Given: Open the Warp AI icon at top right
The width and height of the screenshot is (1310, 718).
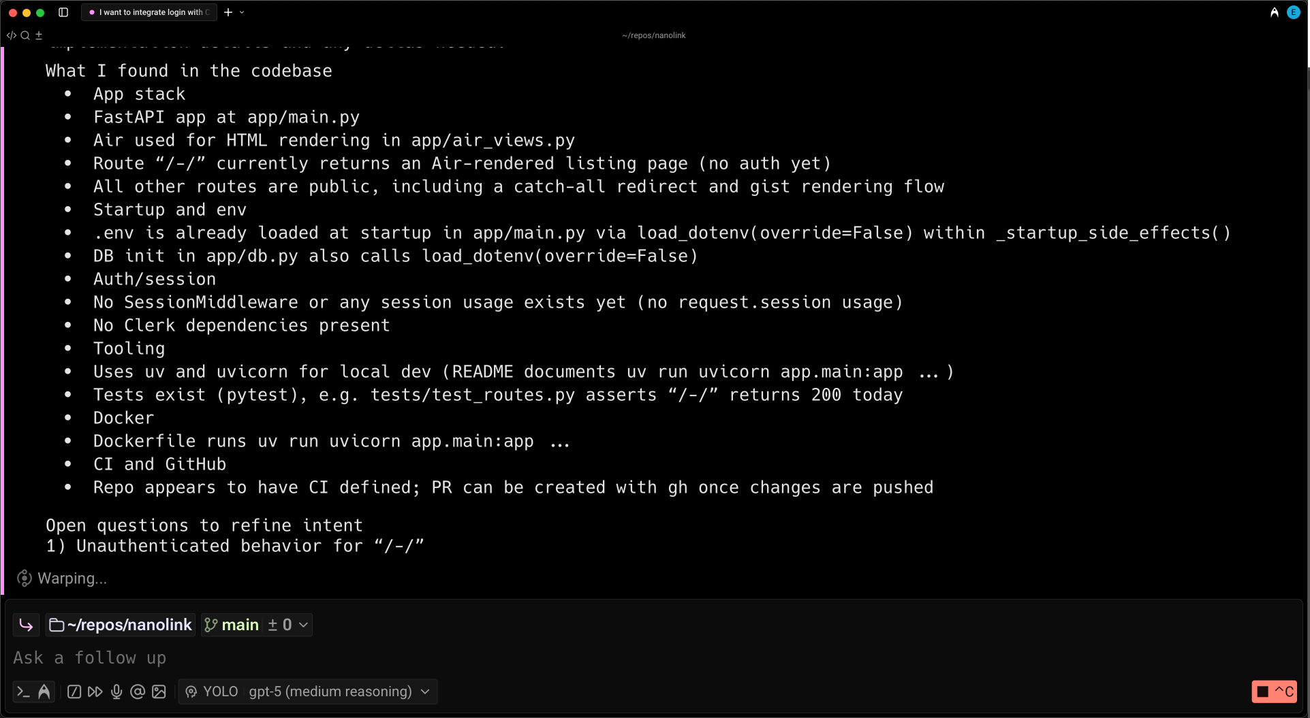Looking at the screenshot, I should click(1274, 12).
